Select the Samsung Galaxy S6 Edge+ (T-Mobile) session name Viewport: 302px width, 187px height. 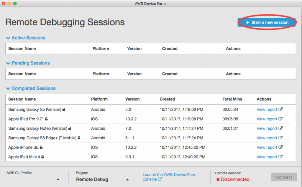pyautogui.click(x=42, y=138)
